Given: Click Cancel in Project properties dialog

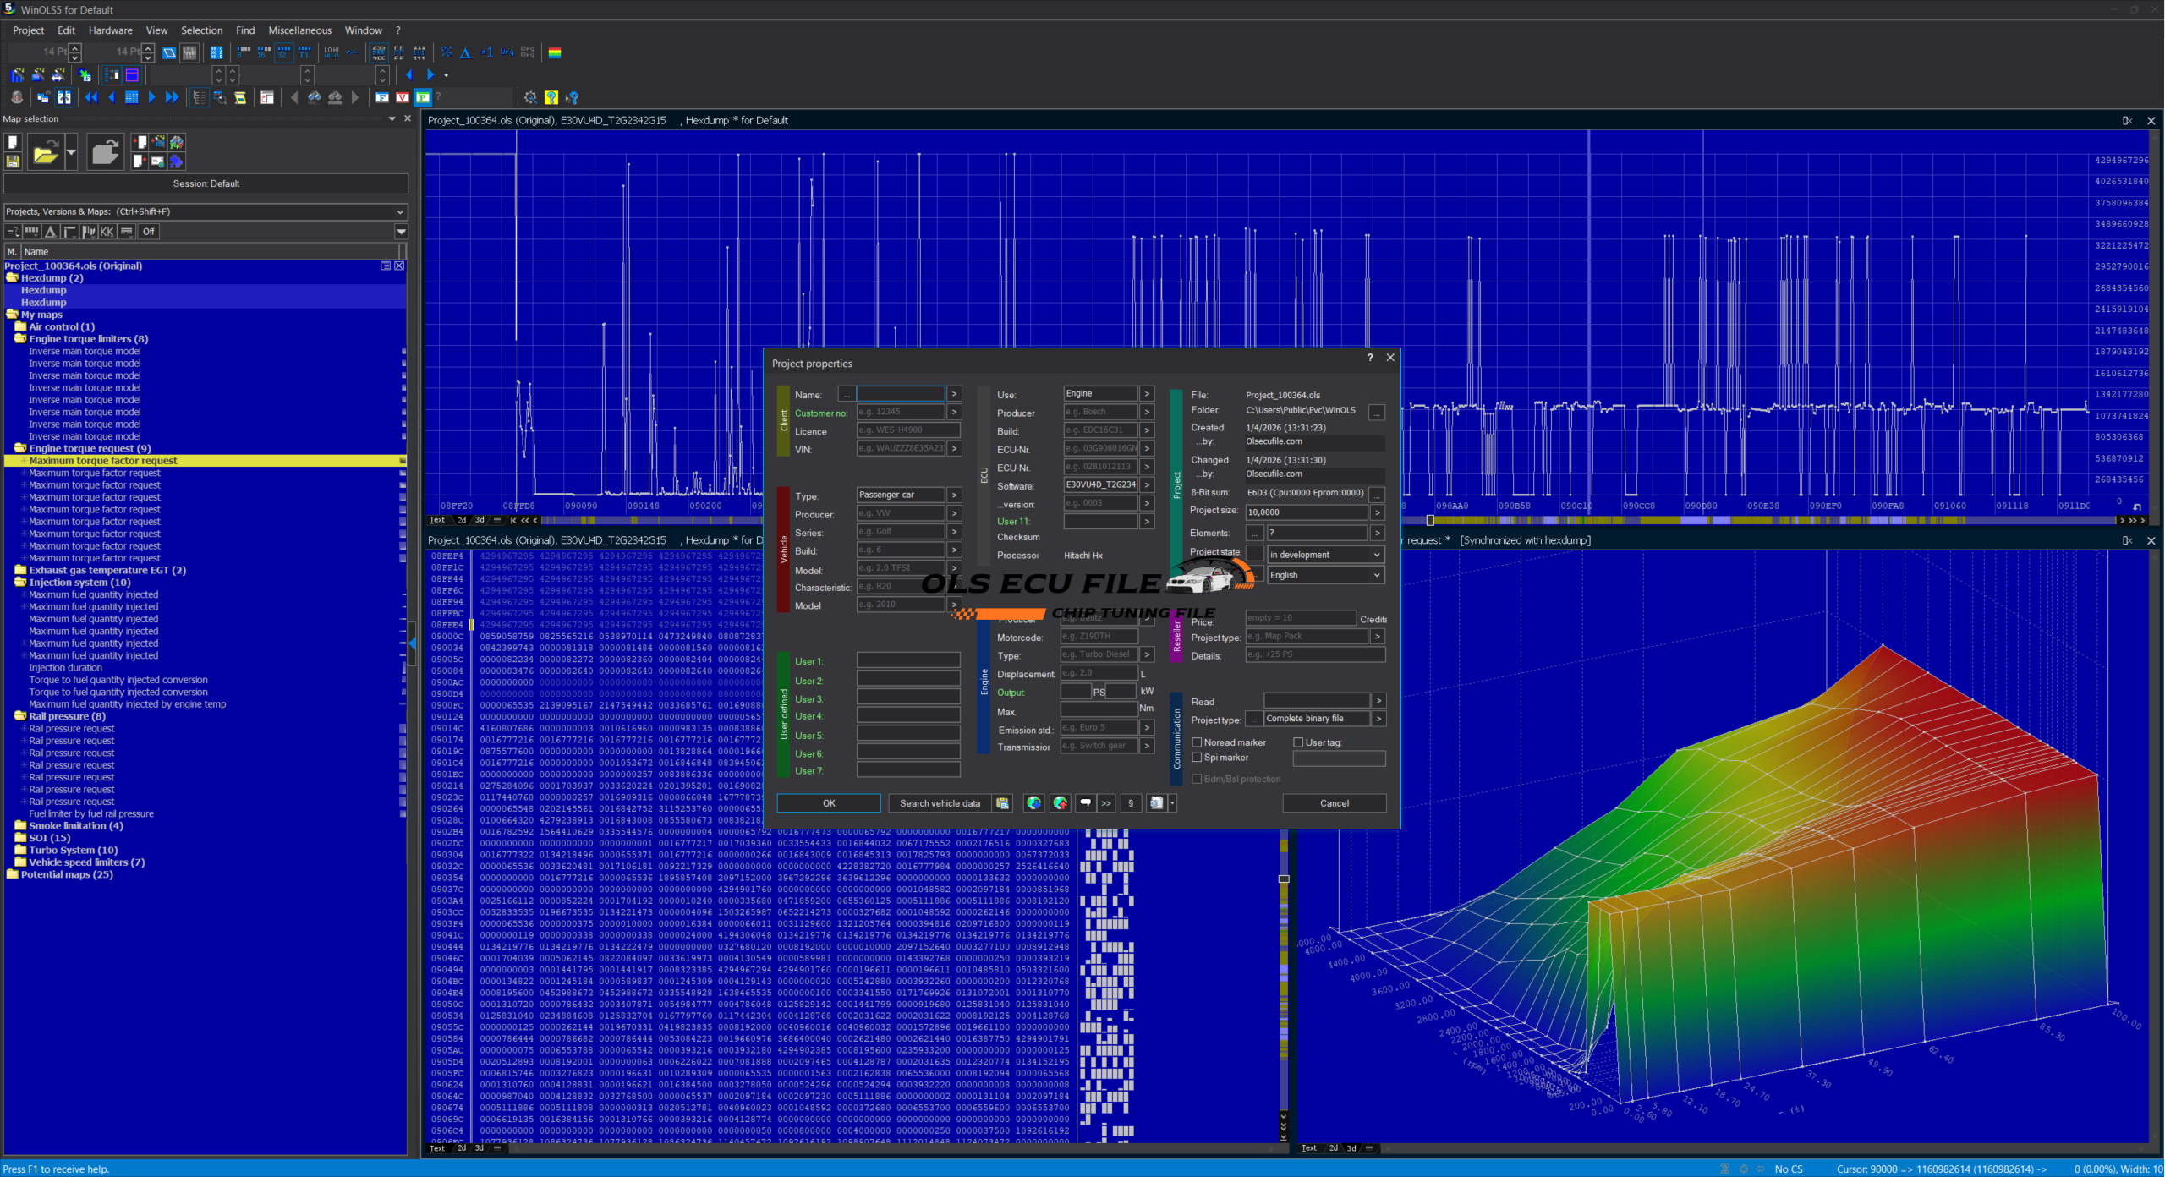Looking at the screenshot, I should pyautogui.click(x=1334, y=803).
